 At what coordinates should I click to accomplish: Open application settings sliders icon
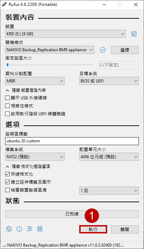coord(30,229)
